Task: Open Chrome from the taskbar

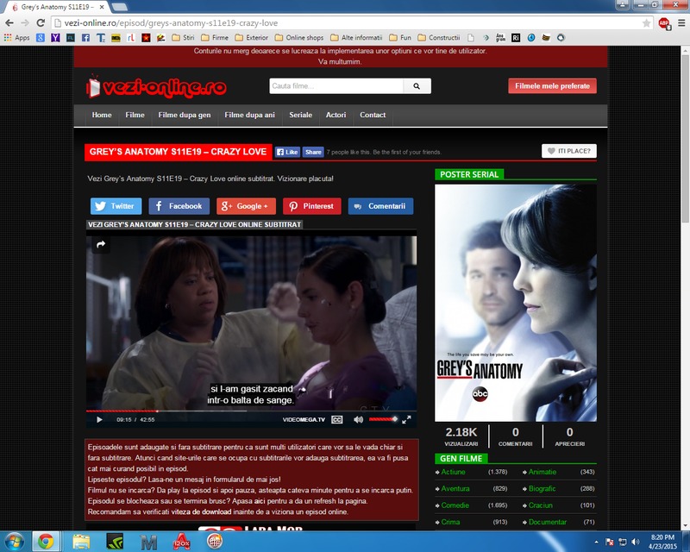Action: click(x=46, y=541)
